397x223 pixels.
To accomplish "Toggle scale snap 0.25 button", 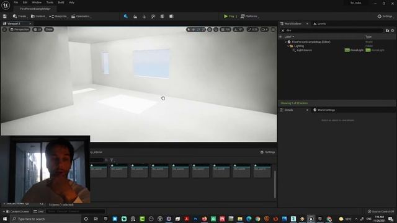I will (x=252, y=30).
